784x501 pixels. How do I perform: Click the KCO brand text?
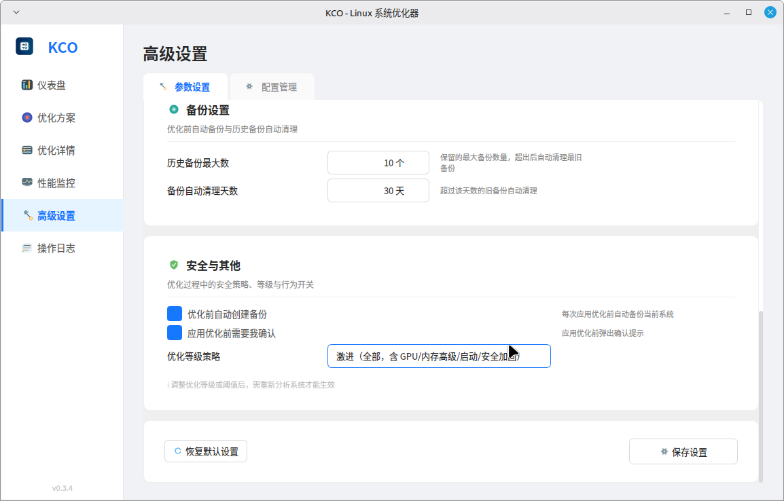(x=63, y=48)
